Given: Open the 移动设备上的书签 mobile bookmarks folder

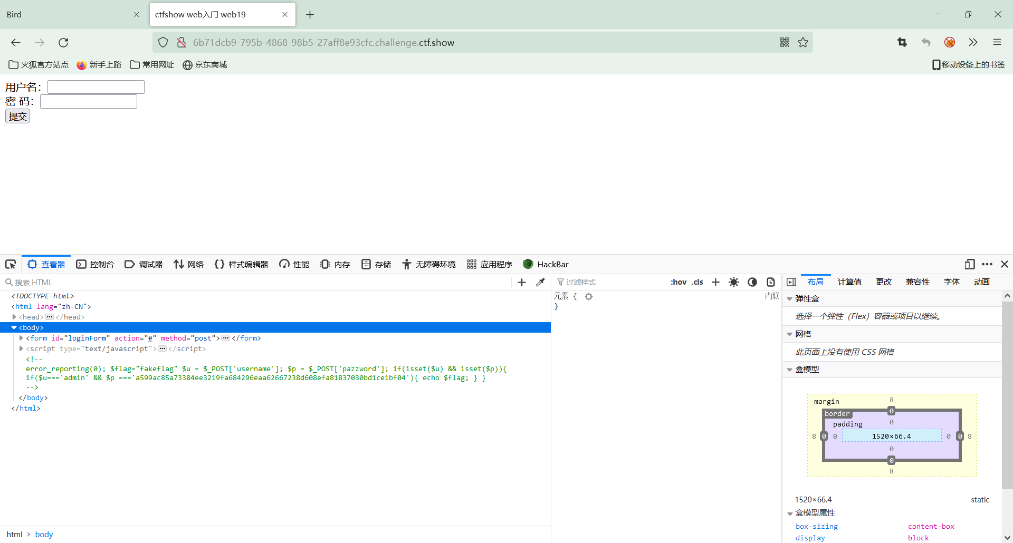Looking at the screenshot, I should point(968,65).
